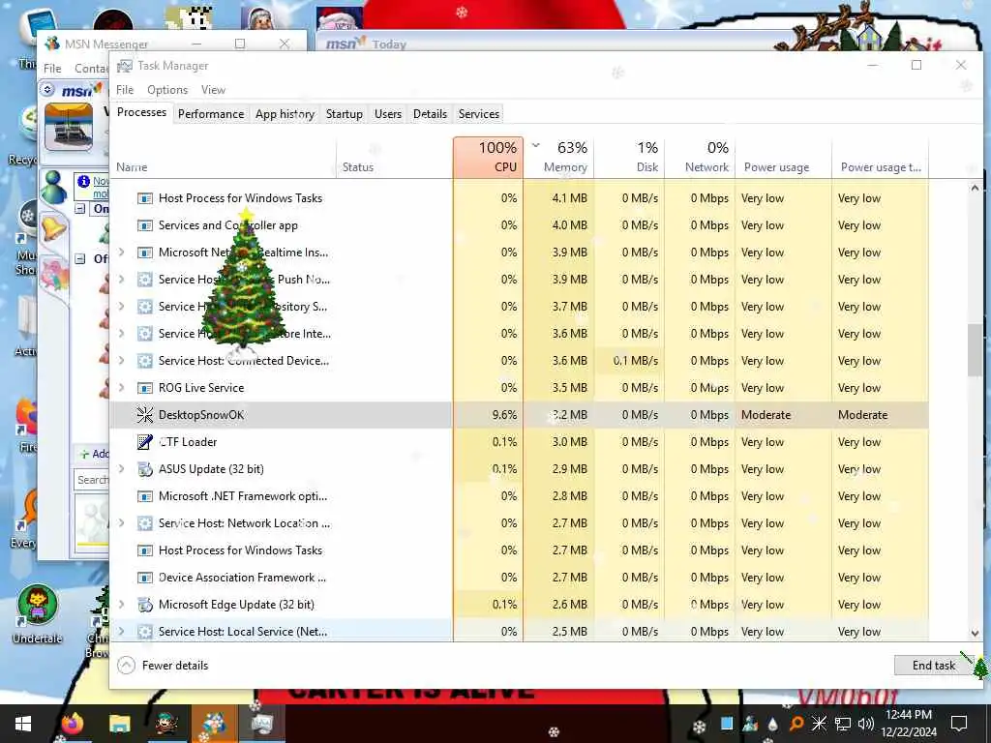This screenshot has width=991, height=743.
Task: Click the End task button
Action: [934, 666]
